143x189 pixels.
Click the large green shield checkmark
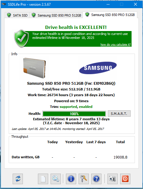[21, 39]
